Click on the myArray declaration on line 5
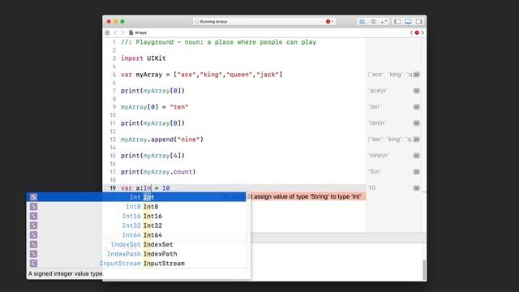This screenshot has height=292, width=519. click(202, 75)
